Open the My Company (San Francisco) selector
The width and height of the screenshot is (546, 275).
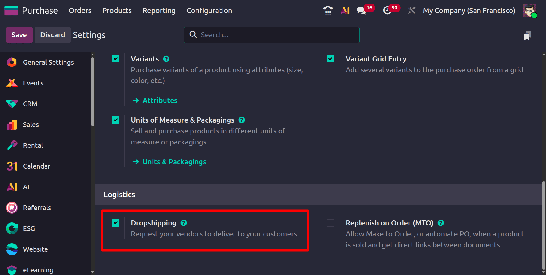click(x=469, y=10)
